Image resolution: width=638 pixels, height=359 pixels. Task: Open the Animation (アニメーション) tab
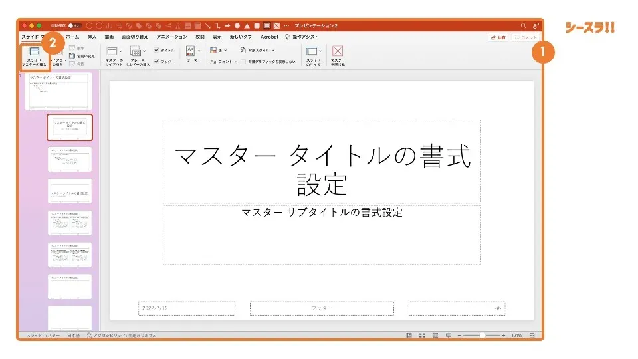(x=171, y=37)
